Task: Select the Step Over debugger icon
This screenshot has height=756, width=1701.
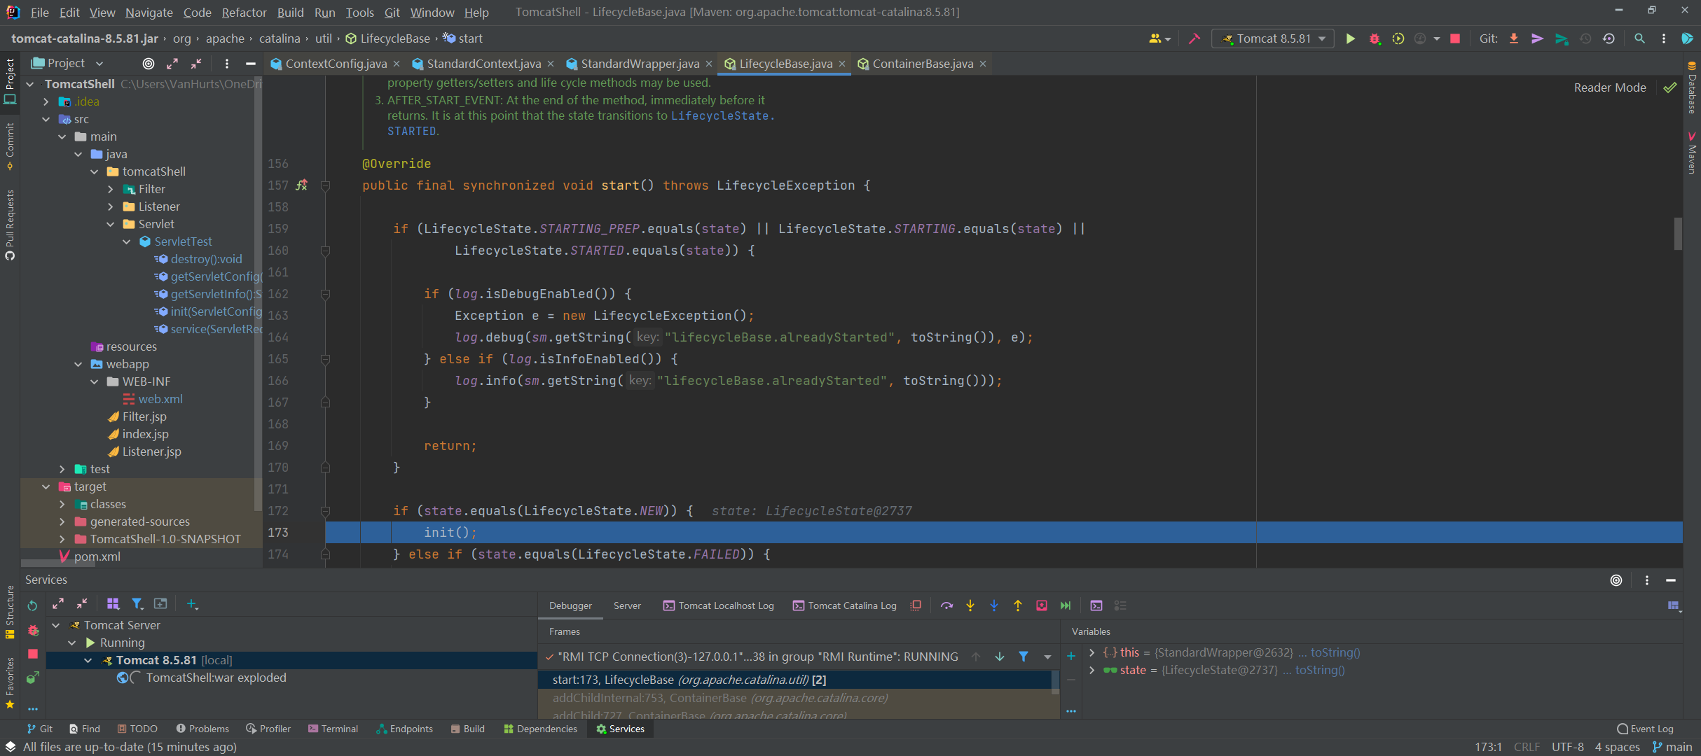Action: [x=947, y=605]
